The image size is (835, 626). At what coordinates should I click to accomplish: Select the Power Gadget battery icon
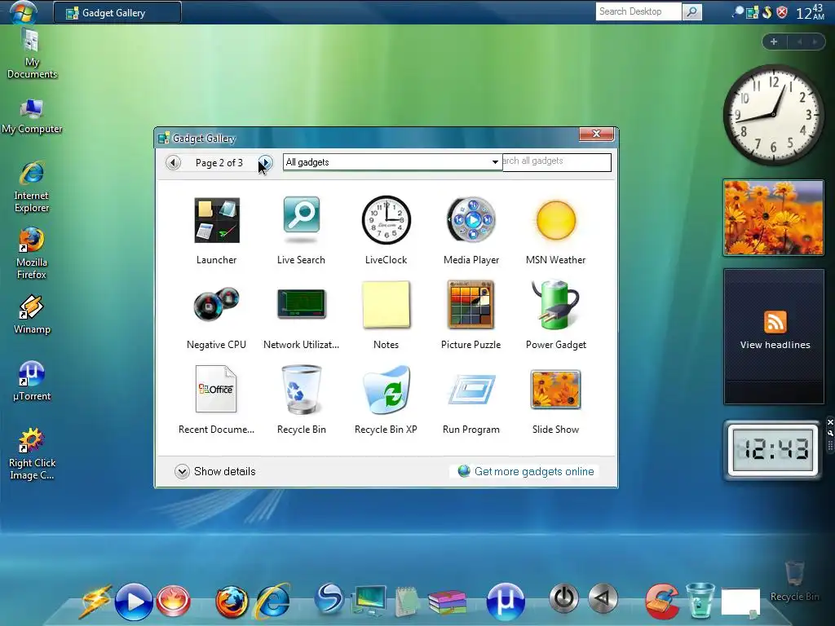click(554, 304)
